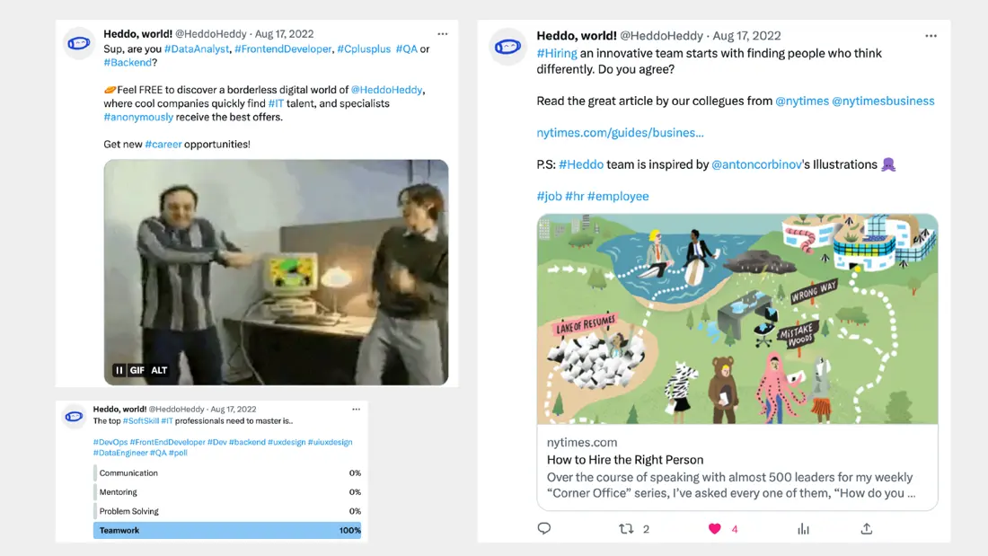988x556 pixels.
Task: Retweet the #Hiring tweet
Action: [626, 529]
